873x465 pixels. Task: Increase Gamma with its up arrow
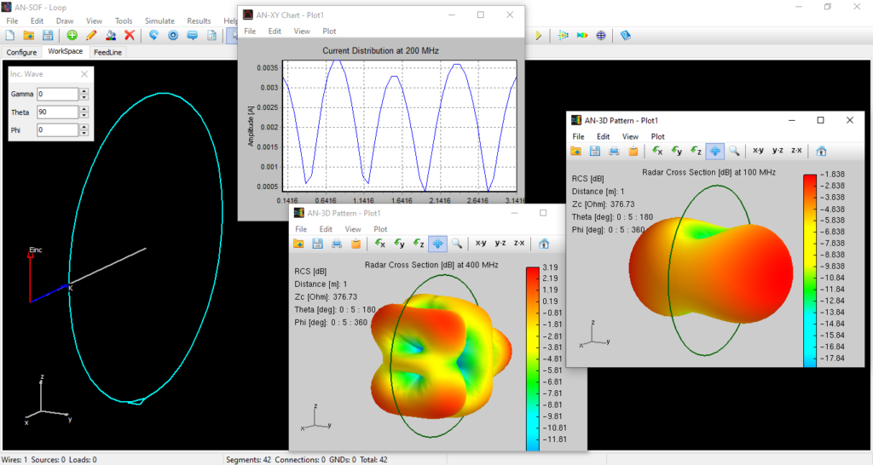pyautogui.click(x=84, y=90)
